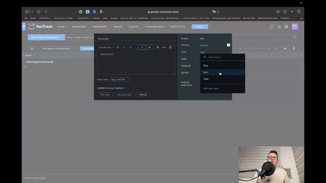This screenshot has width=326, height=183.
Task: Open Visible to issue readers dropdown
Action: pyautogui.click(x=111, y=88)
